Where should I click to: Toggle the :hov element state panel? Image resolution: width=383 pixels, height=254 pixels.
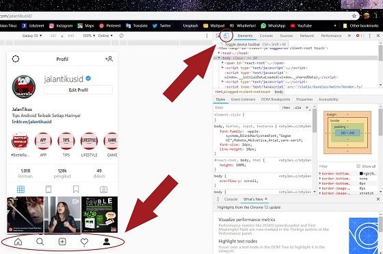pyautogui.click(x=286, y=107)
